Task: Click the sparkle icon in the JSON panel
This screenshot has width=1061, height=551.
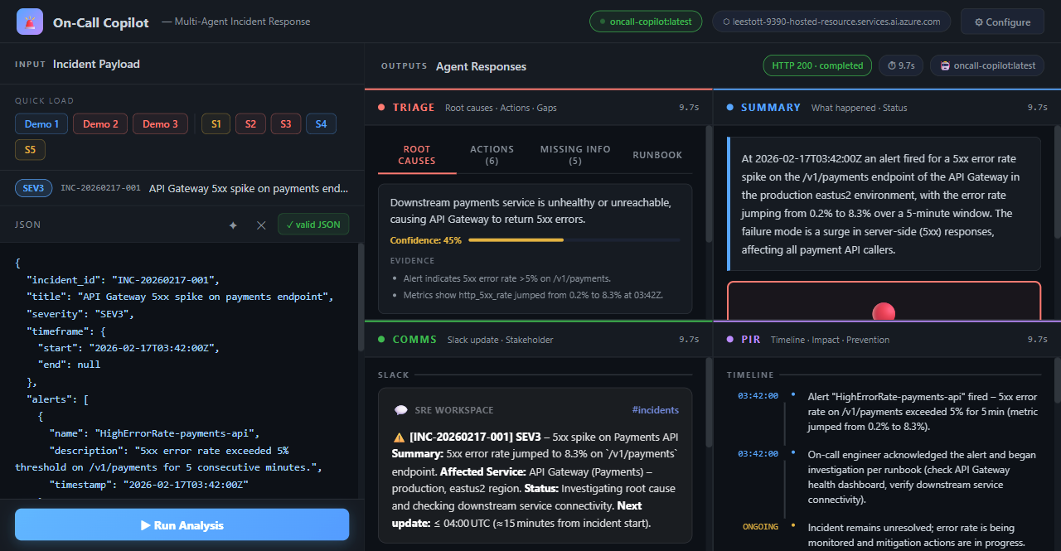Action: [x=233, y=225]
